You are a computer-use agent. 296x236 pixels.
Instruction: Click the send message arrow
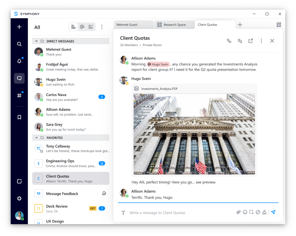click(x=273, y=212)
